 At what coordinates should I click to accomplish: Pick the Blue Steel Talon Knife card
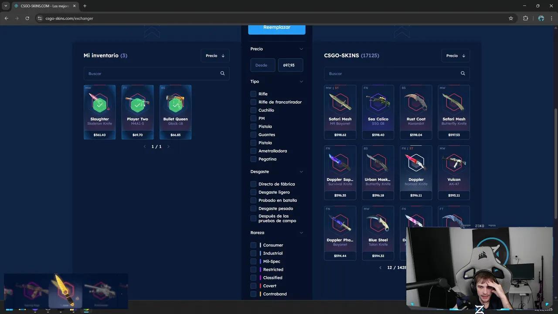point(378,233)
